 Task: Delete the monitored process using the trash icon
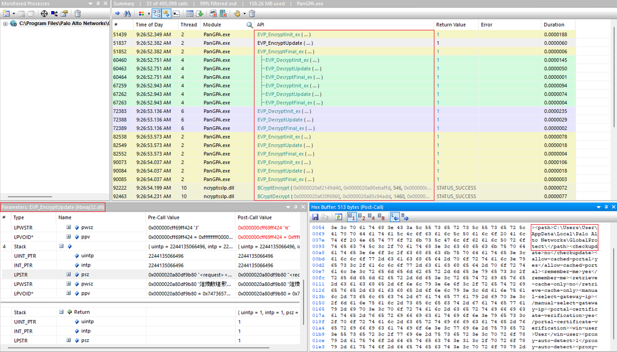77,14
